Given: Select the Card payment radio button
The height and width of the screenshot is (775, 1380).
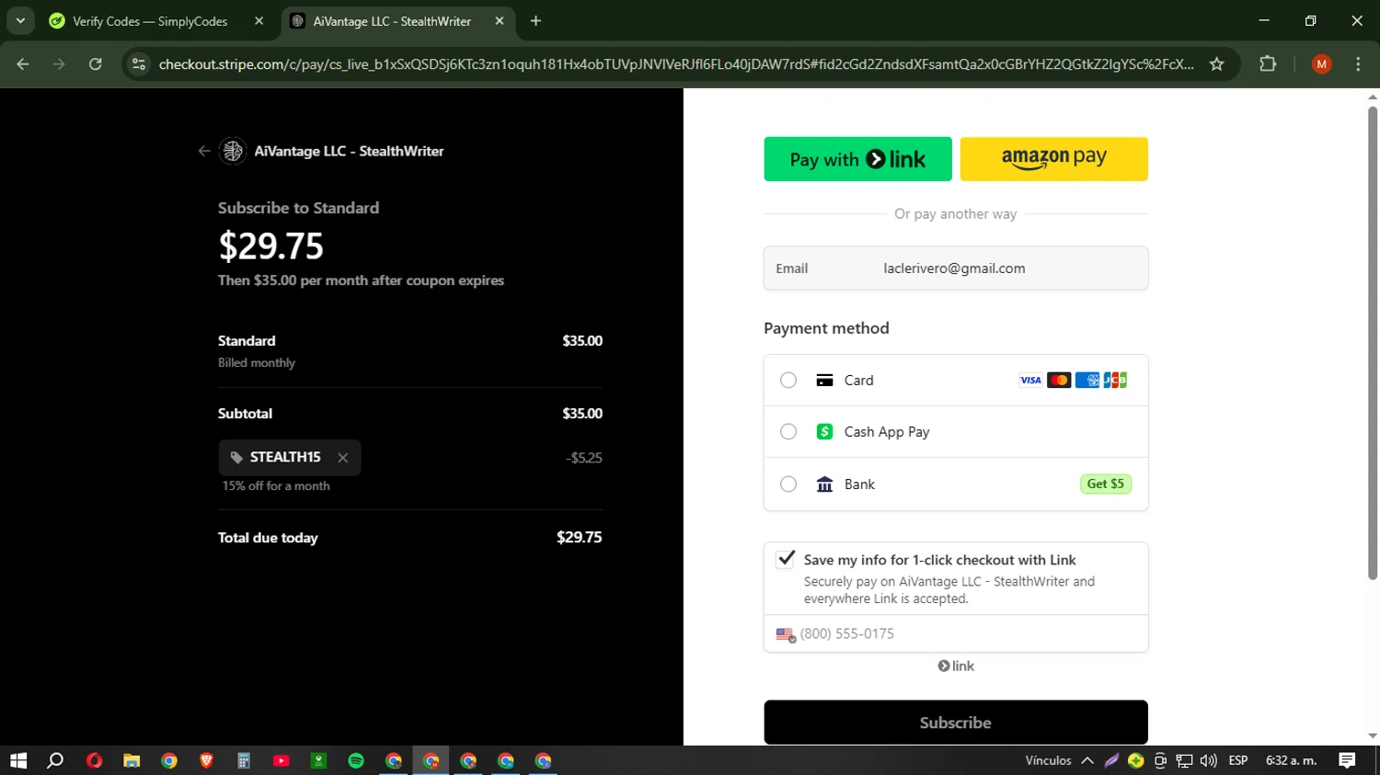Looking at the screenshot, I should 788,380.
